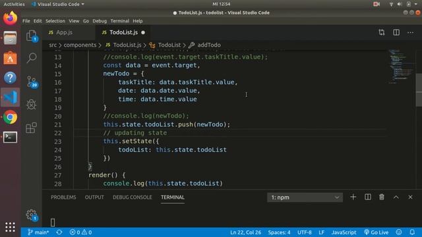The height and width of the screenshot is (237, 422).
Task: Open the Debug menu
Action: click(x=100, y=21)
